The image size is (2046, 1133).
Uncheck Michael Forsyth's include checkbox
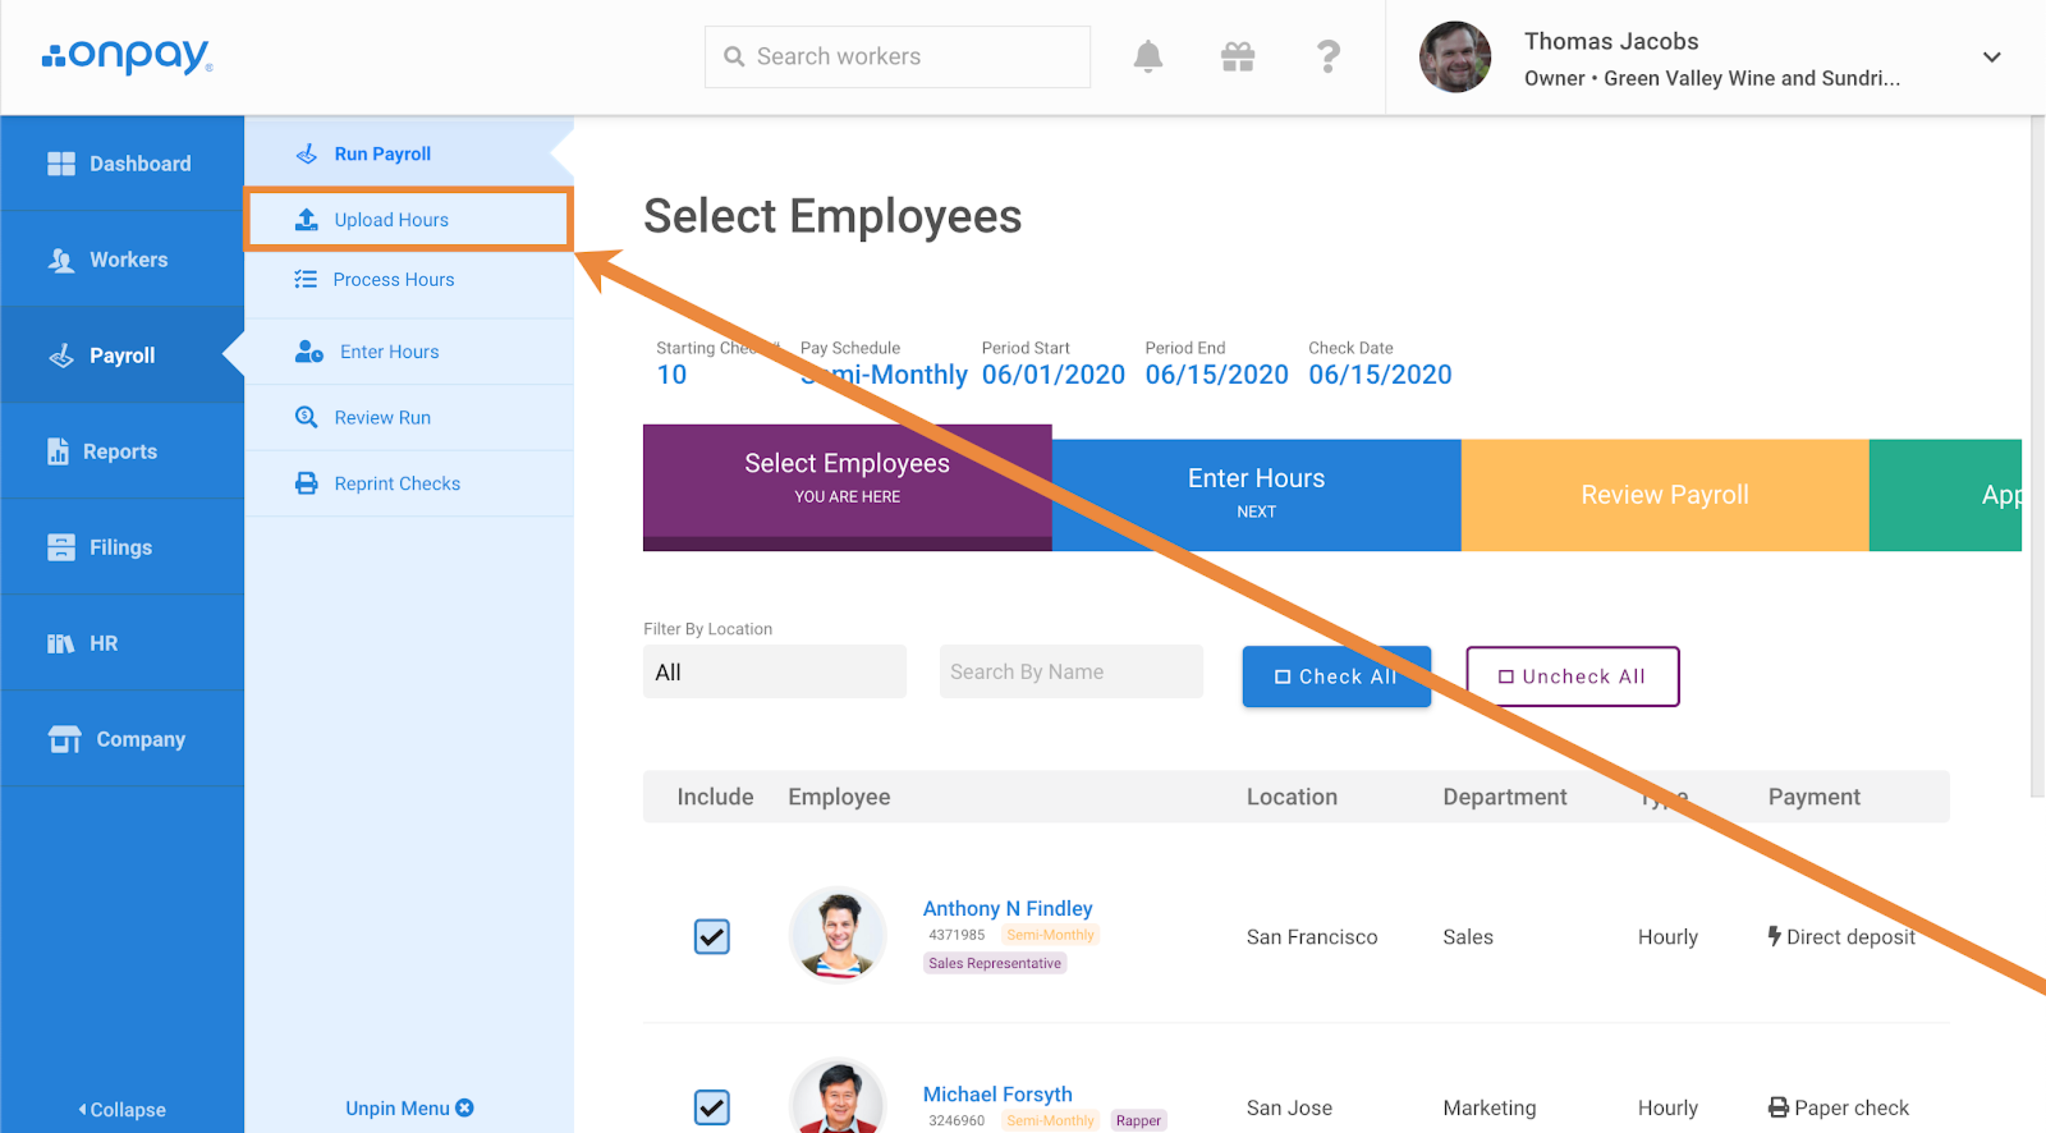click(x=712, y=1107)
